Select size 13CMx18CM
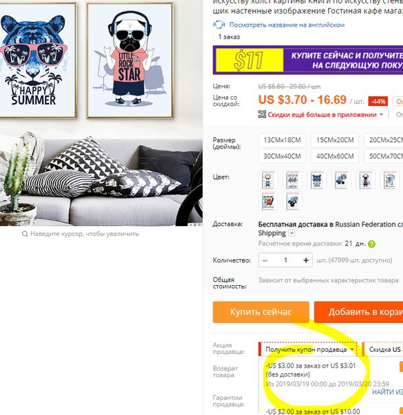 pos(282,140)
